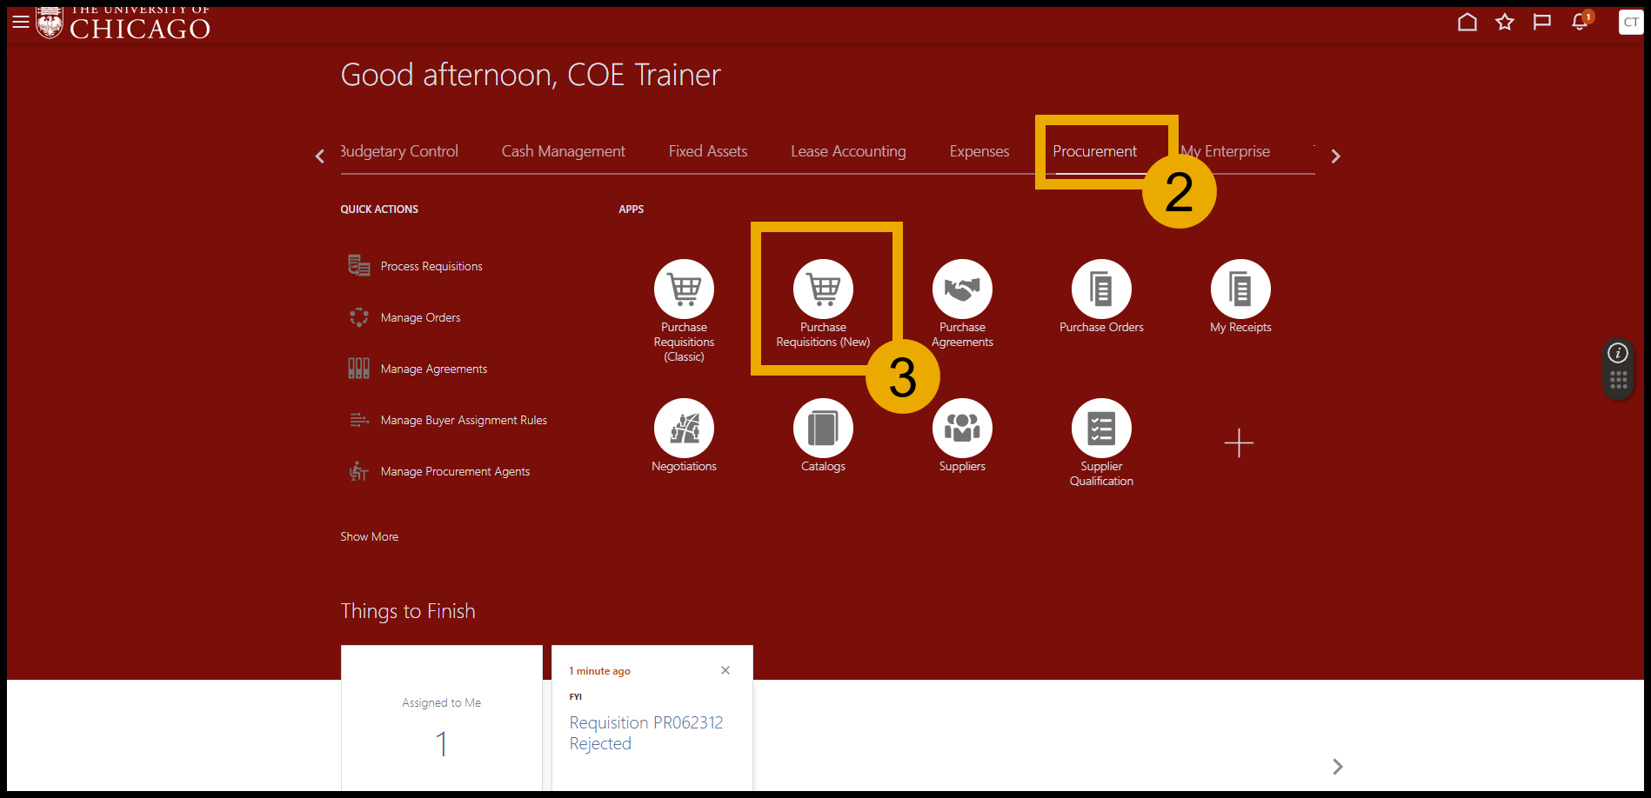Open the Suppliers app
Screen dimensions: 1651x798
tap(962, 429)
